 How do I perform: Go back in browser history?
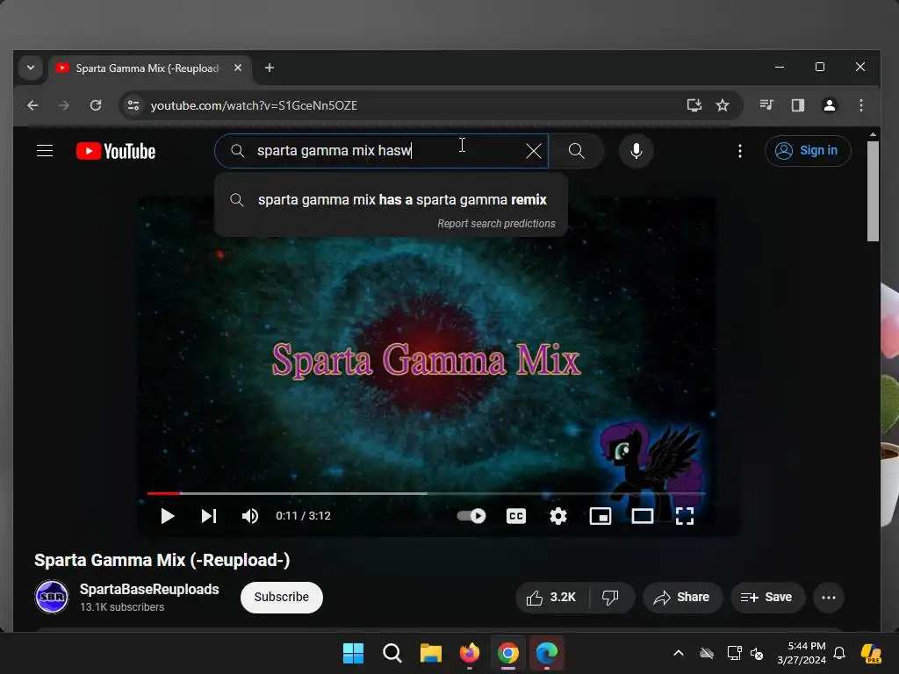click(32, 105)
